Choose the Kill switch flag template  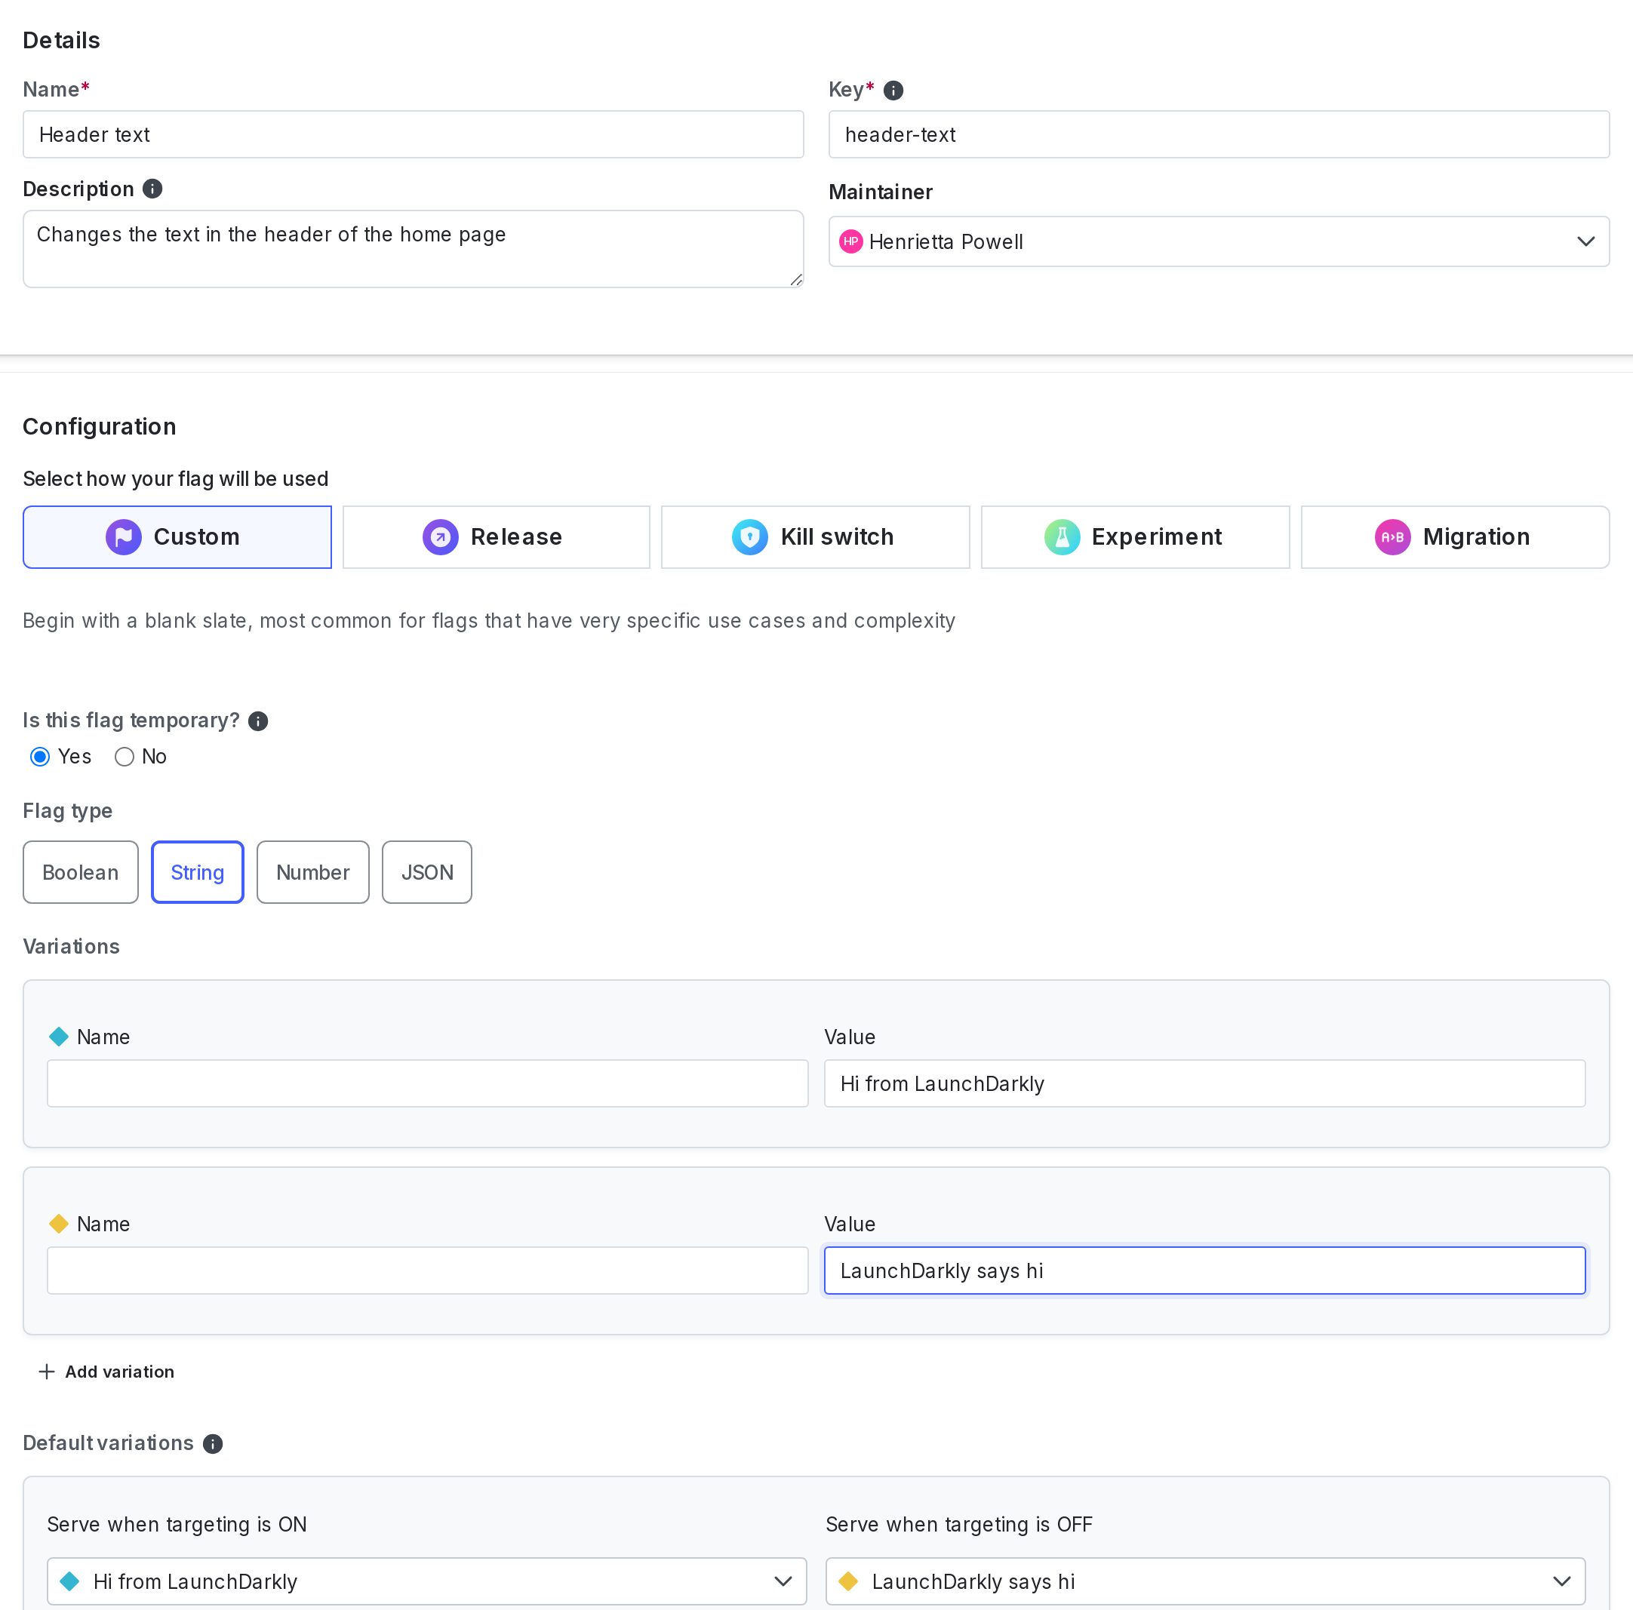816,537
